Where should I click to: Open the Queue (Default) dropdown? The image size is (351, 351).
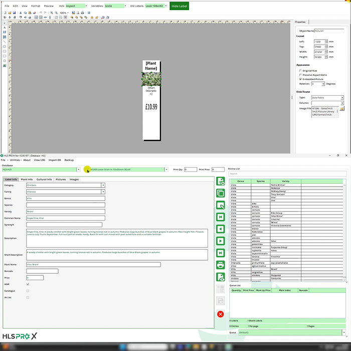click(x=344, y=332)
